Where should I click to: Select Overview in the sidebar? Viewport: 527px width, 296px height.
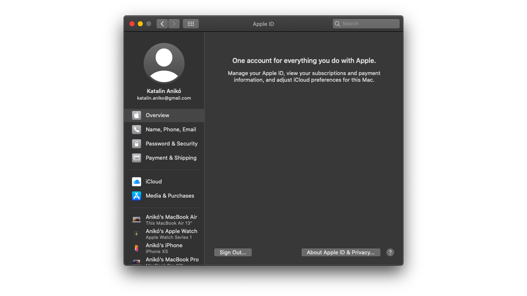click(164, 115)
